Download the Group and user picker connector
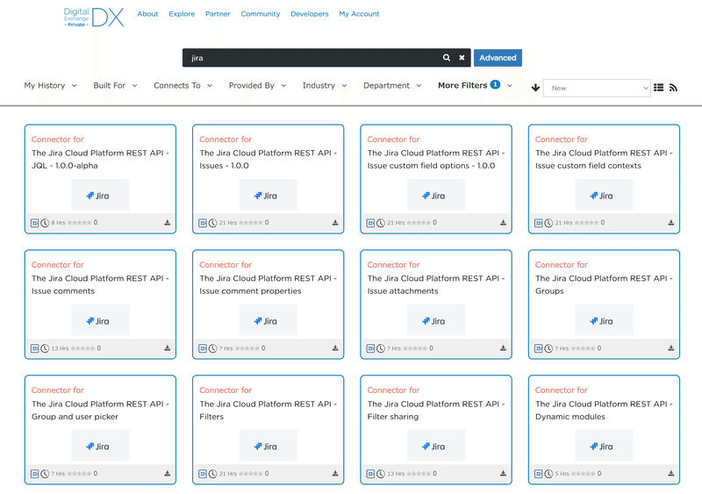702x494 pixels. tap(167, 474)
